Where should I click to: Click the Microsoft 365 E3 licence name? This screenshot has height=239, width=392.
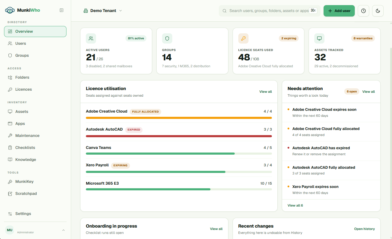click(102, 183)
